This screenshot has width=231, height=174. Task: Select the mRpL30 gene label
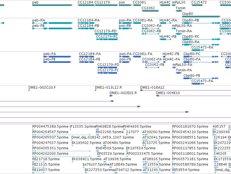179,2
